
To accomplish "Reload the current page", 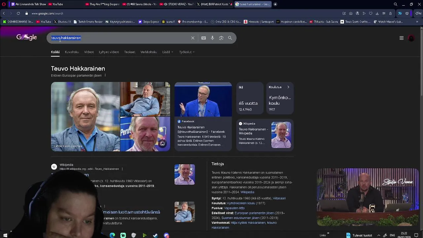I will click(x=18, y=14).
